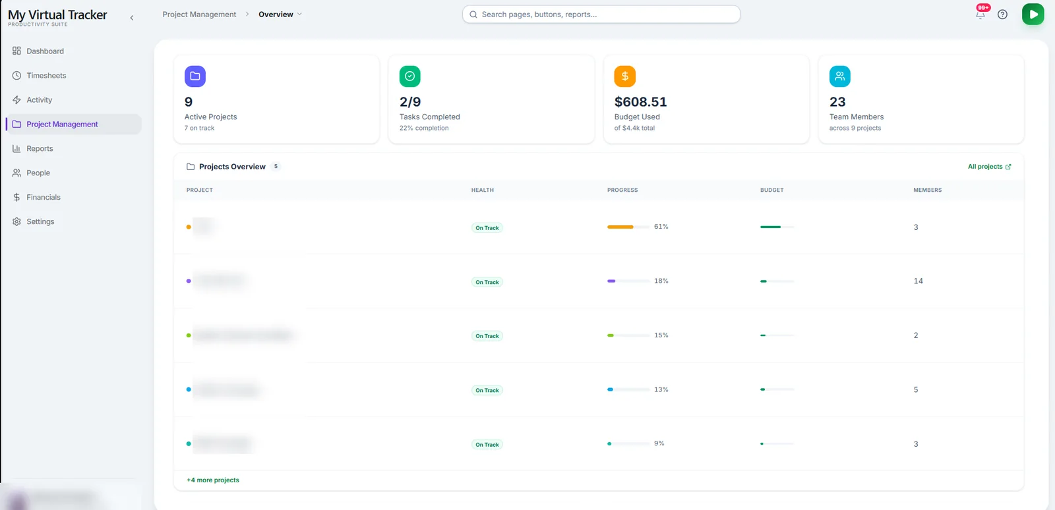Image resolution: width=1055 pixels, height=510 pixels.
Task: Click the folder icon beside Projects Overview
Action: click(191, 167)
